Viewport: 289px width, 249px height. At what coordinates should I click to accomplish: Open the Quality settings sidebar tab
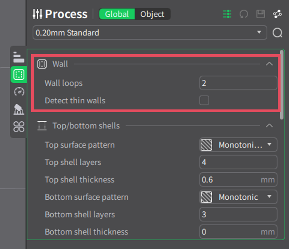pyautogui.click(x=19, y=57)
